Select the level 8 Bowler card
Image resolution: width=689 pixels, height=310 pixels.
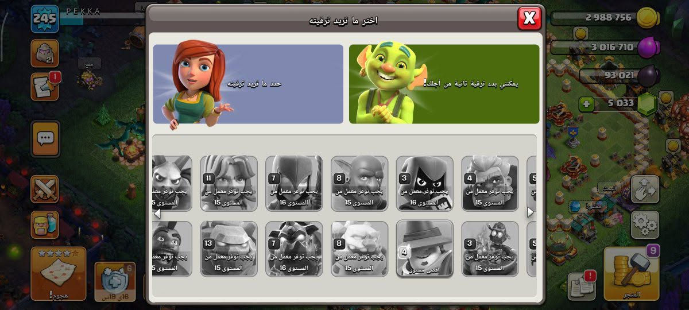point(359,184)
